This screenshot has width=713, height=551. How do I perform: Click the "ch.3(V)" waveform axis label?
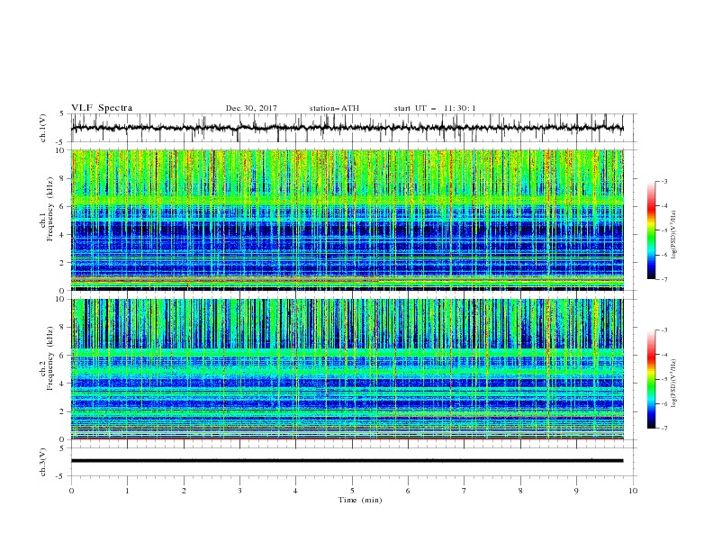[x=43, y=462]
